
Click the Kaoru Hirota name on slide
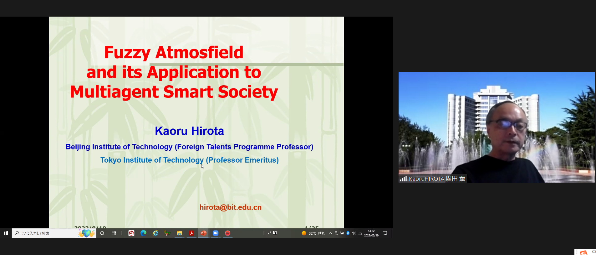190,131
